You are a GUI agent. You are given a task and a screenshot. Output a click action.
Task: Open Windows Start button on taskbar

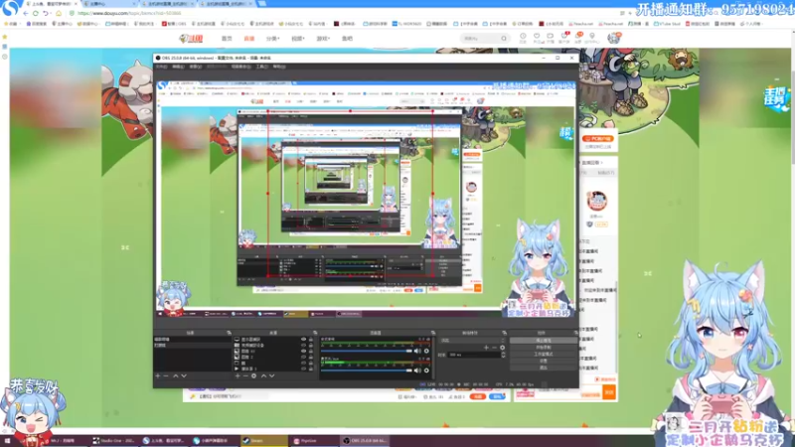[x=7, y=441]
